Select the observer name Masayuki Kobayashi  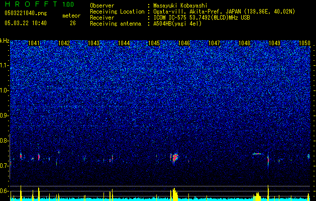(180, 6)
